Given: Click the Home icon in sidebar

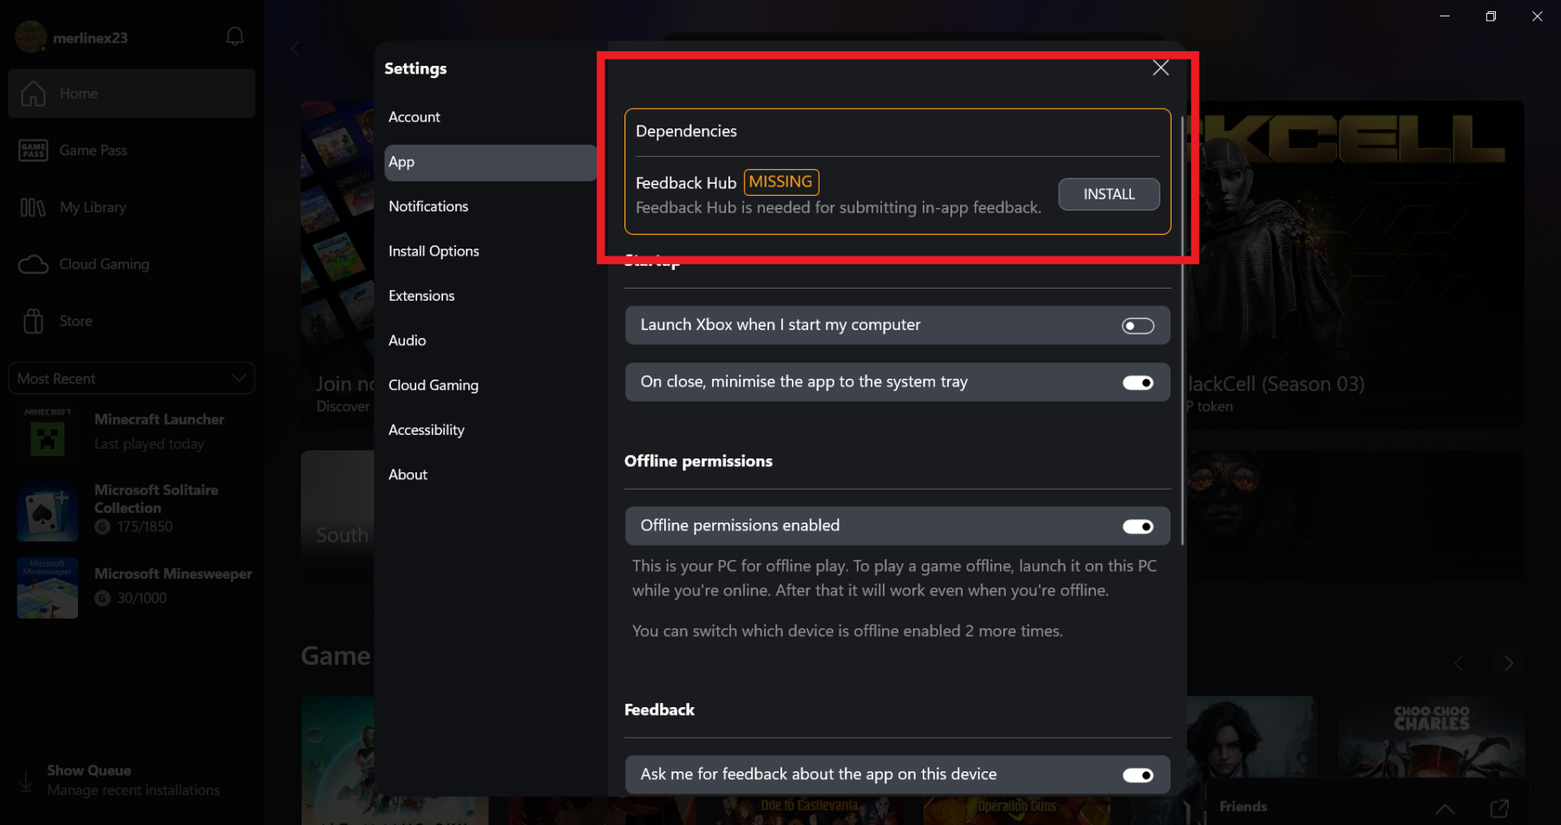Looking at the screenshot, I should (33, 94).
